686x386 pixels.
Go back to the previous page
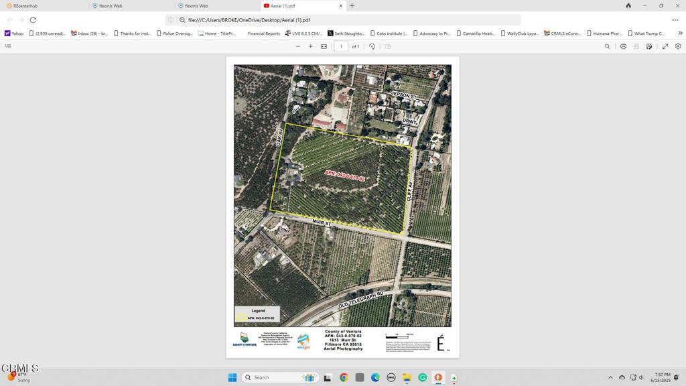coord(9,20)
